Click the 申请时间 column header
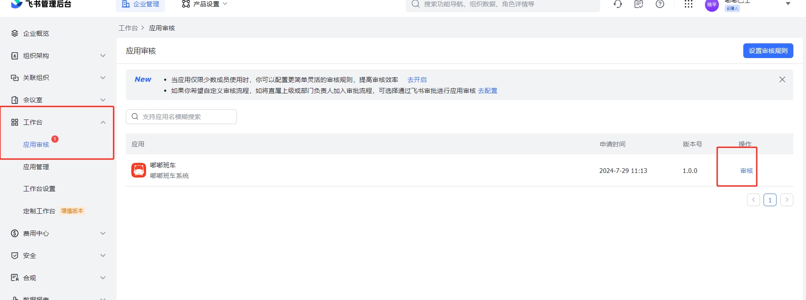This screenshot has width=806, height=300. (612, 144)
